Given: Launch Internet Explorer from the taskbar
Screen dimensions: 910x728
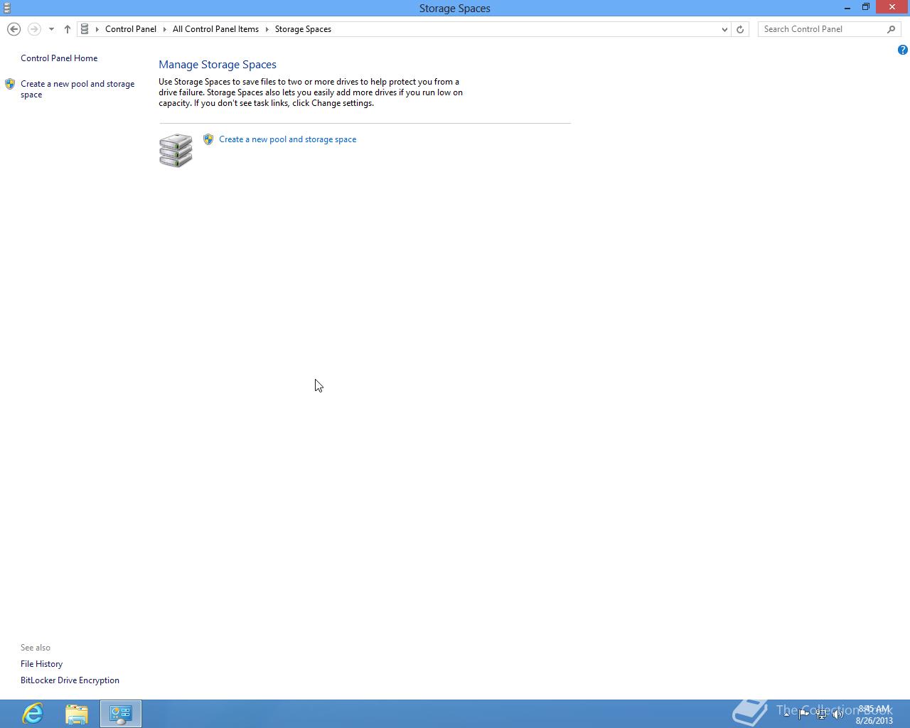Looking at the screenshot, I should tap(33, 714).
